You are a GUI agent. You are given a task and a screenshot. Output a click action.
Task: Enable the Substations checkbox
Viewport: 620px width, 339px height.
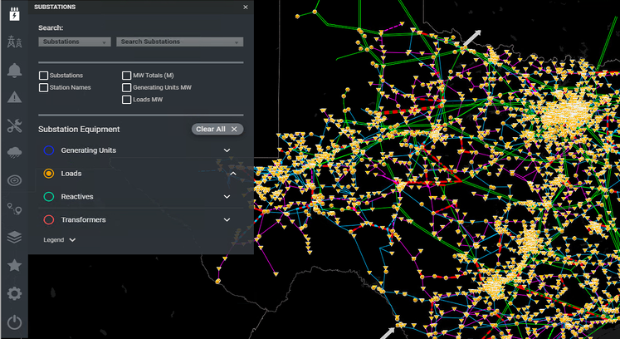43,76
